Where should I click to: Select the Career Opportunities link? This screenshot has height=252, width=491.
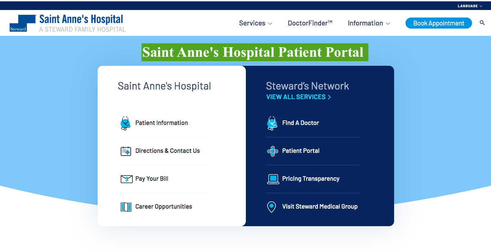tap(163, 207)
